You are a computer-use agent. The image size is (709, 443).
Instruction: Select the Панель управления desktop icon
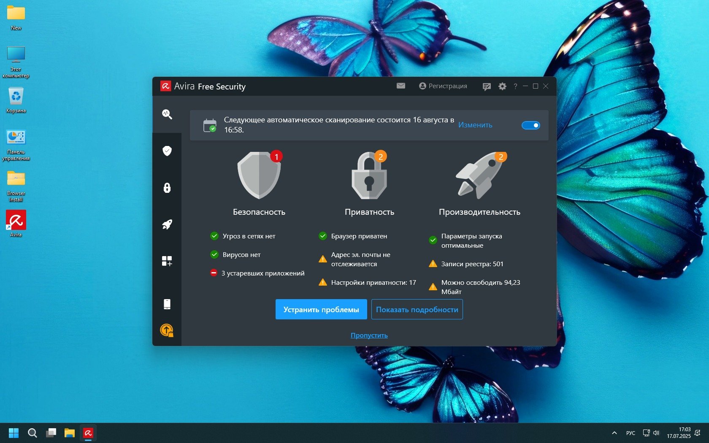16,145
